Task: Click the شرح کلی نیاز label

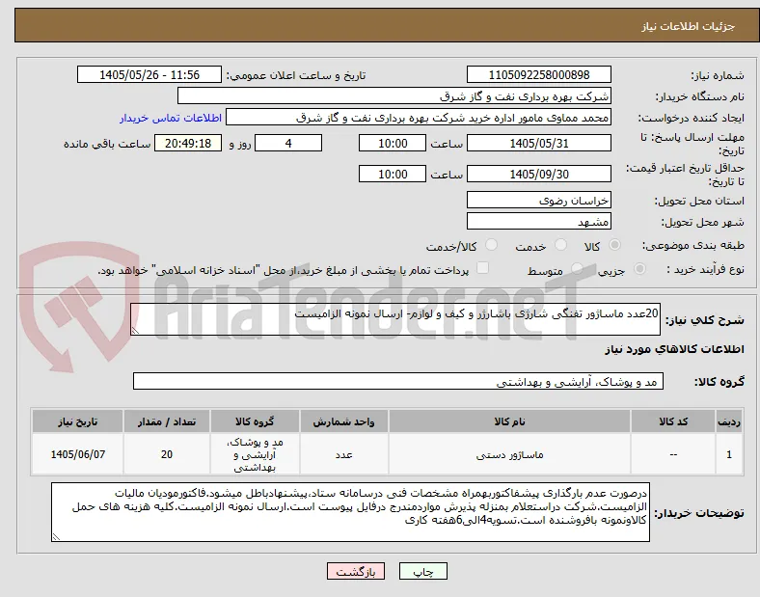Action: (705, 320)
